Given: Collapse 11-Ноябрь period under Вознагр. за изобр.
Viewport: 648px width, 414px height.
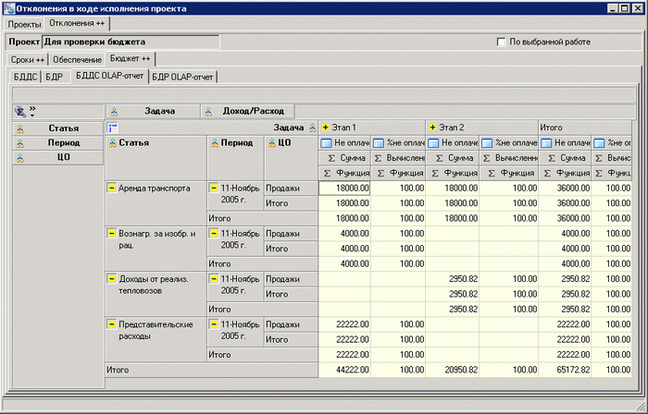Looking at the screenshot, I should pos(214,234).
